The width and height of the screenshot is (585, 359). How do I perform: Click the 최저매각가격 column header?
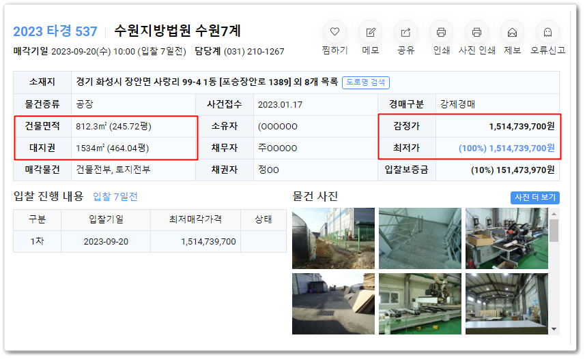(195, 220)
